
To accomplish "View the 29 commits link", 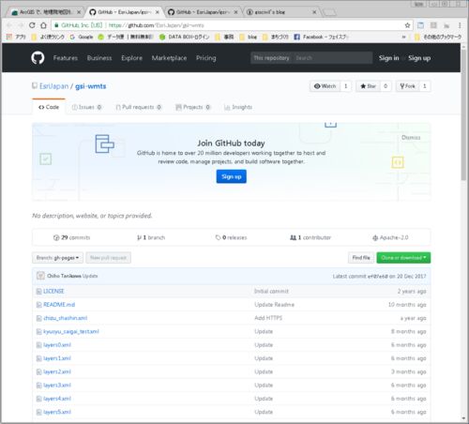I will point(71,237).
